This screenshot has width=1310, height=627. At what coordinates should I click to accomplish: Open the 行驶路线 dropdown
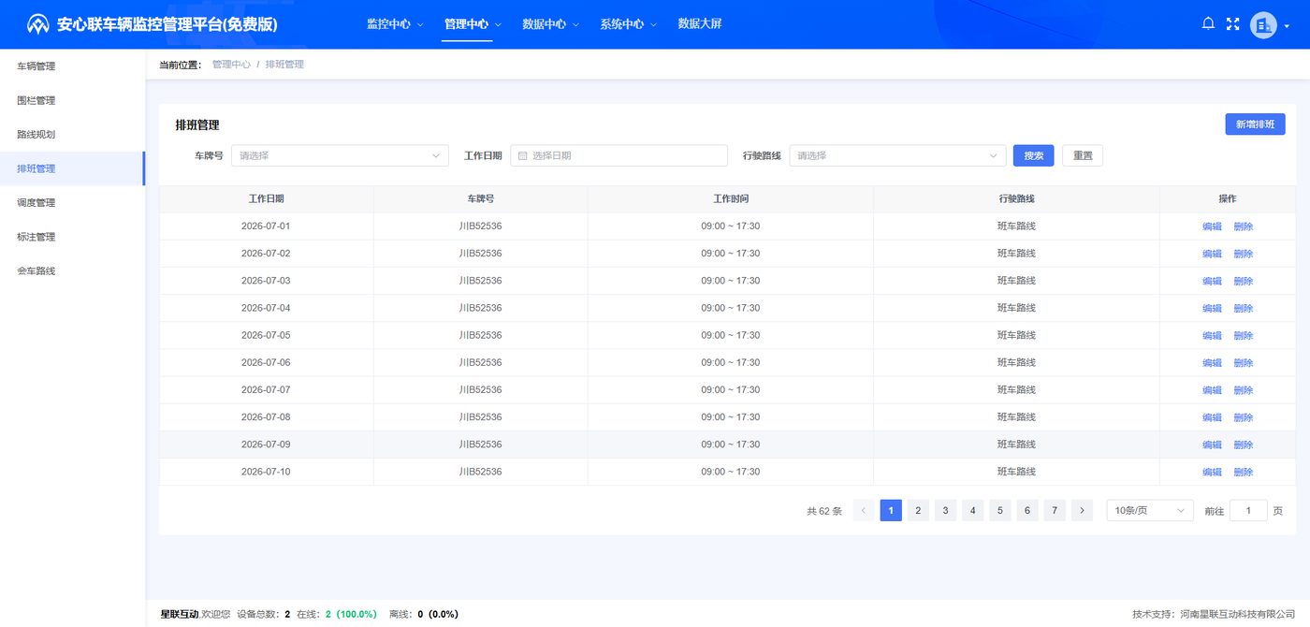click(897, 155)
